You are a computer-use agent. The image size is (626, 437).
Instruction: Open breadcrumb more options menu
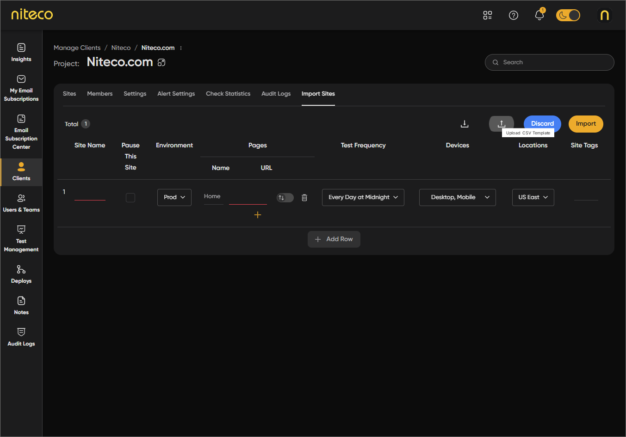click(181, 48)
